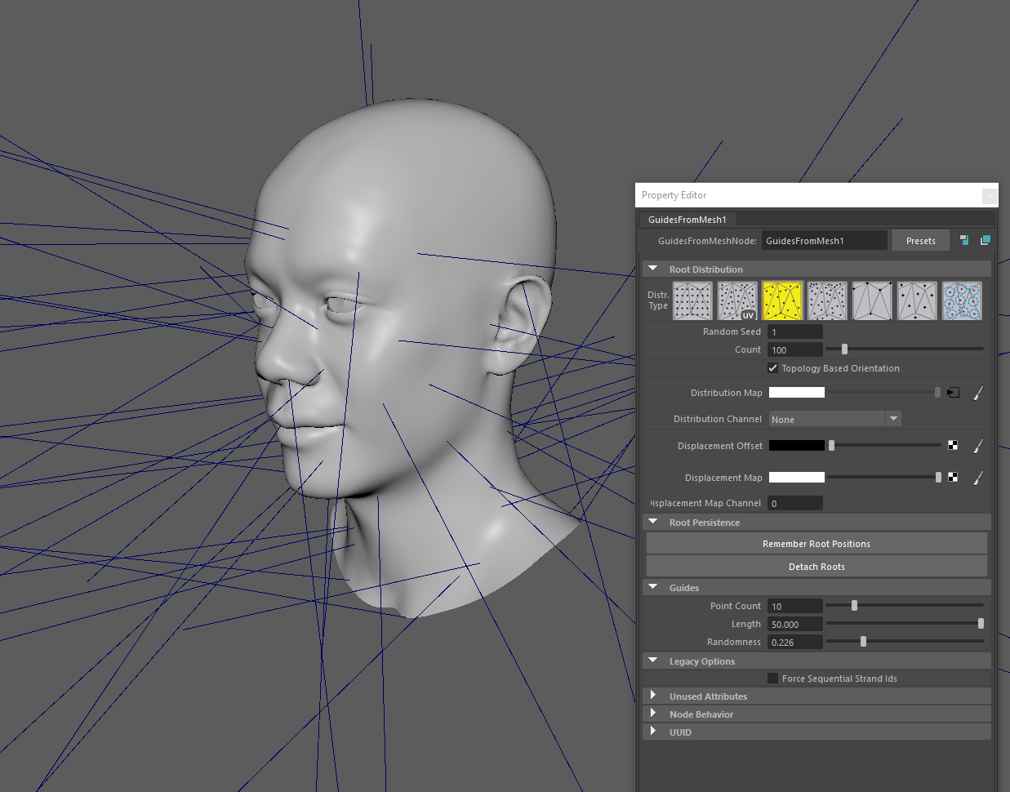The image size is (1010, 792).
Task: Click the map input icon beside Distribution Map
Action: pyautogui.click(x=953, y=393)
